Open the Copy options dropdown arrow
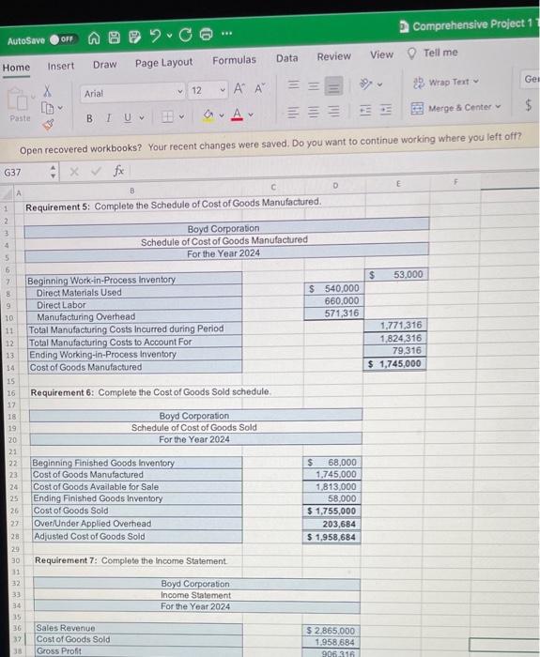Screen dimensions: 540x657 click(x=60, y=108)
